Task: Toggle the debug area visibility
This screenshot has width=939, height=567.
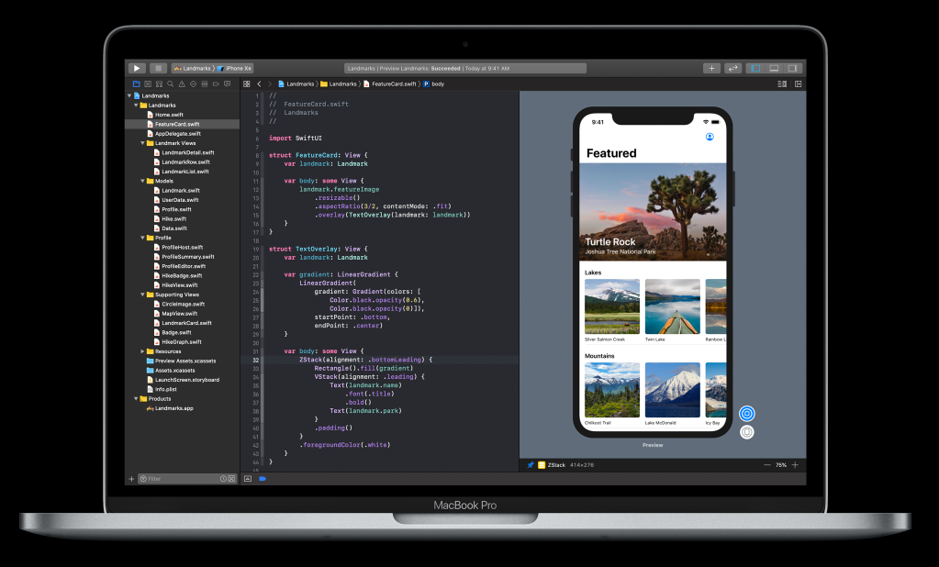Action: [774, 68]
